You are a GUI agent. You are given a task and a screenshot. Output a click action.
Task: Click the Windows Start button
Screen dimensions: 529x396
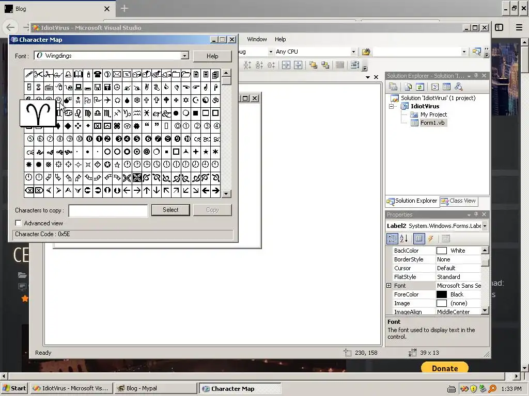pyautogui.click(x=14, y=388)
